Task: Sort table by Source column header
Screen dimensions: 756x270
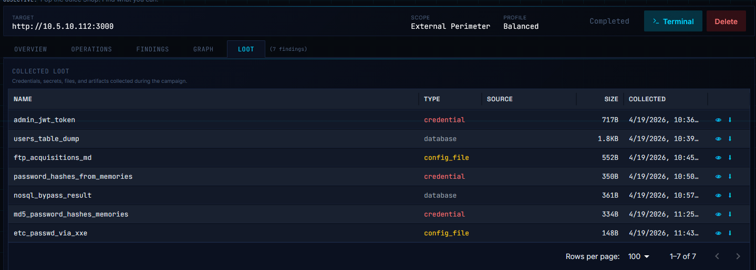Action: tap(500, 99)
